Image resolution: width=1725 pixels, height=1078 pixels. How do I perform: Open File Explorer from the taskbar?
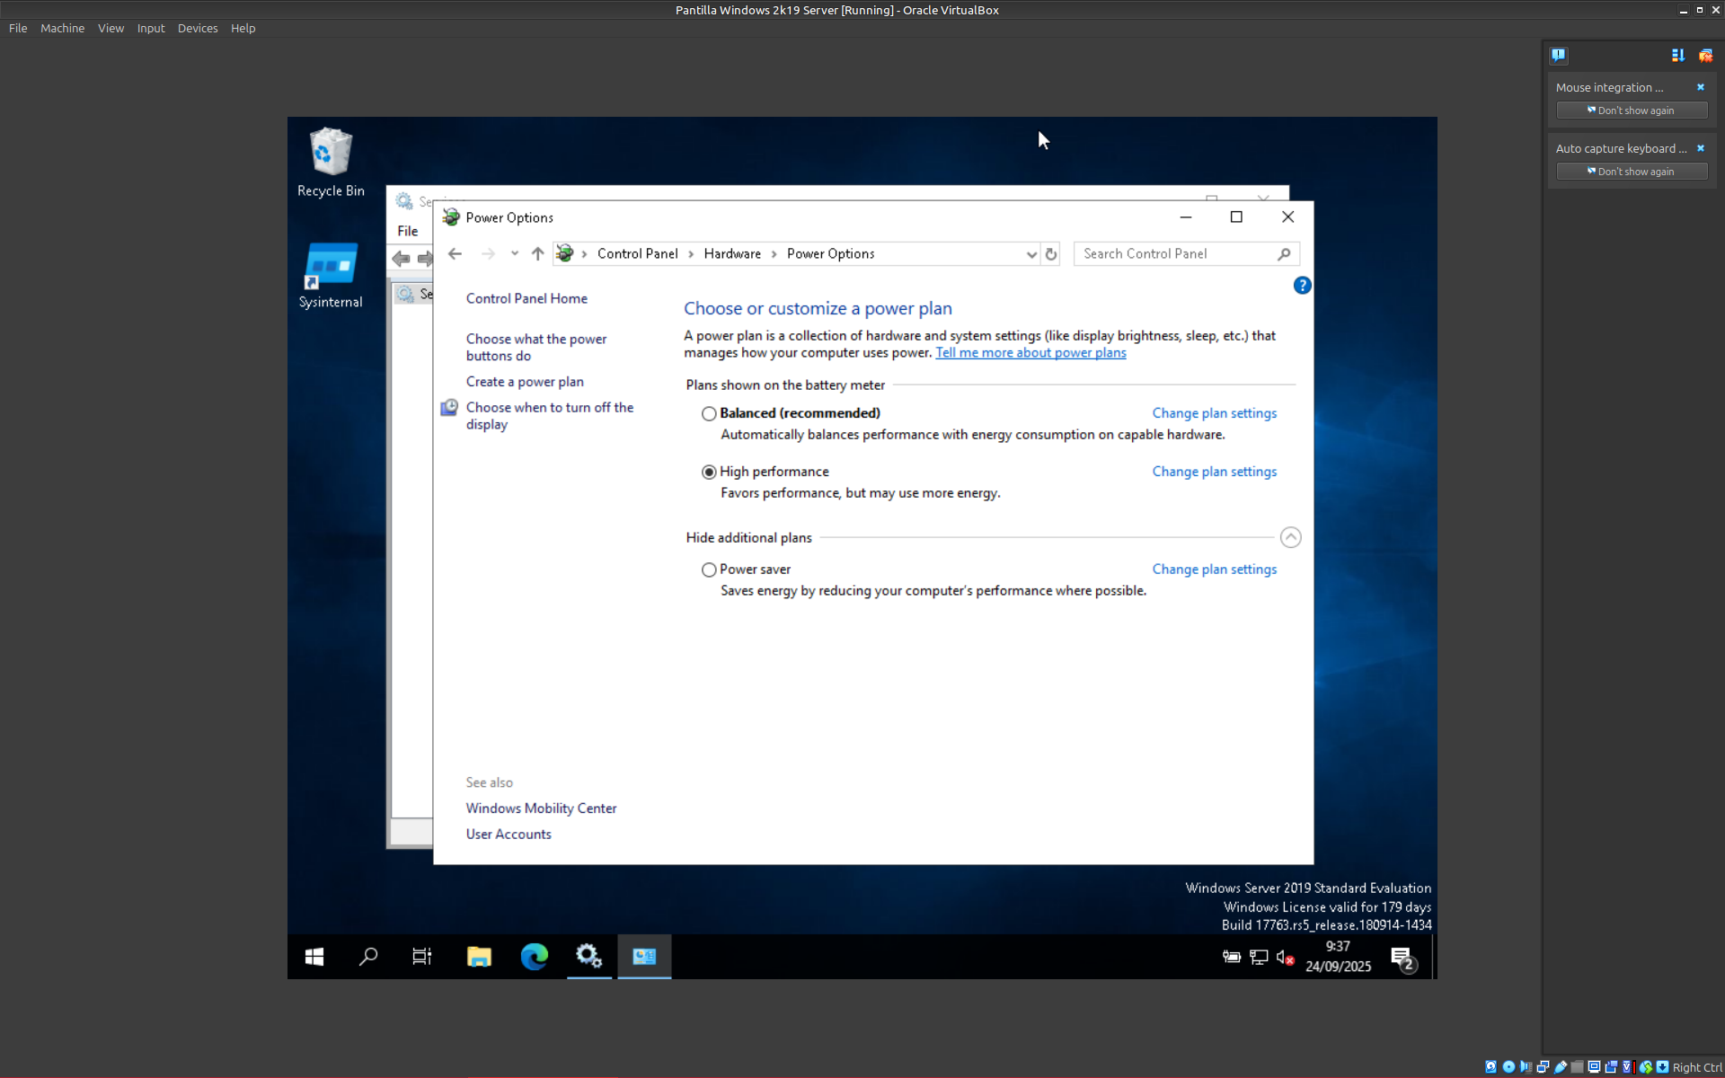(479, 957)
